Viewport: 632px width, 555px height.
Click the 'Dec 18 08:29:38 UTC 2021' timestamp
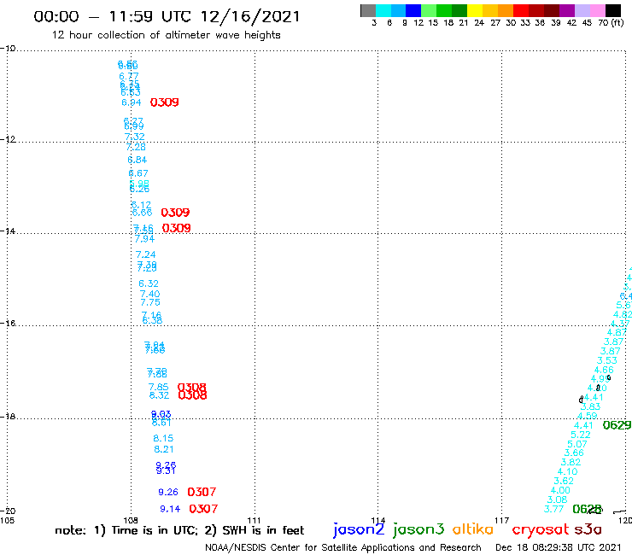click(x=559, y=547)
